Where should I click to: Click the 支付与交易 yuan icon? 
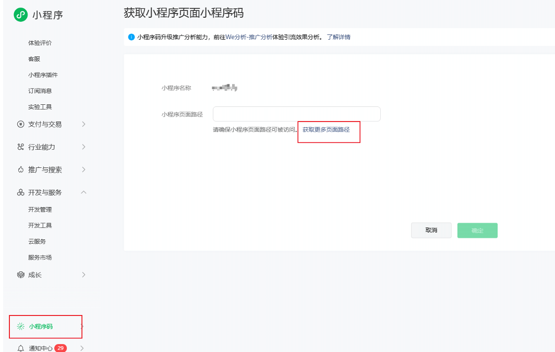(21, 124)
